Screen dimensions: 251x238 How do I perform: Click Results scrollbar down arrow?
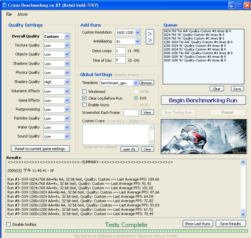tap(243, 214)
